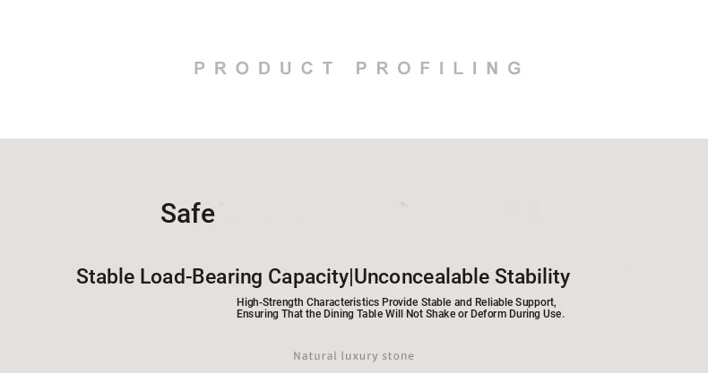Select the word Capacity in the subtitle

(309, 277)
